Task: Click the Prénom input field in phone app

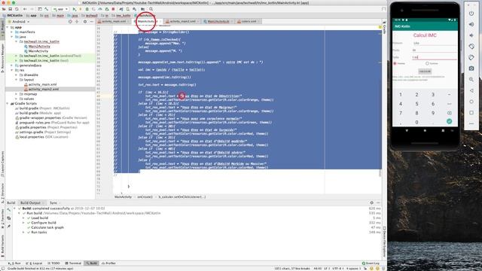Action: click(x=434, y=43)
